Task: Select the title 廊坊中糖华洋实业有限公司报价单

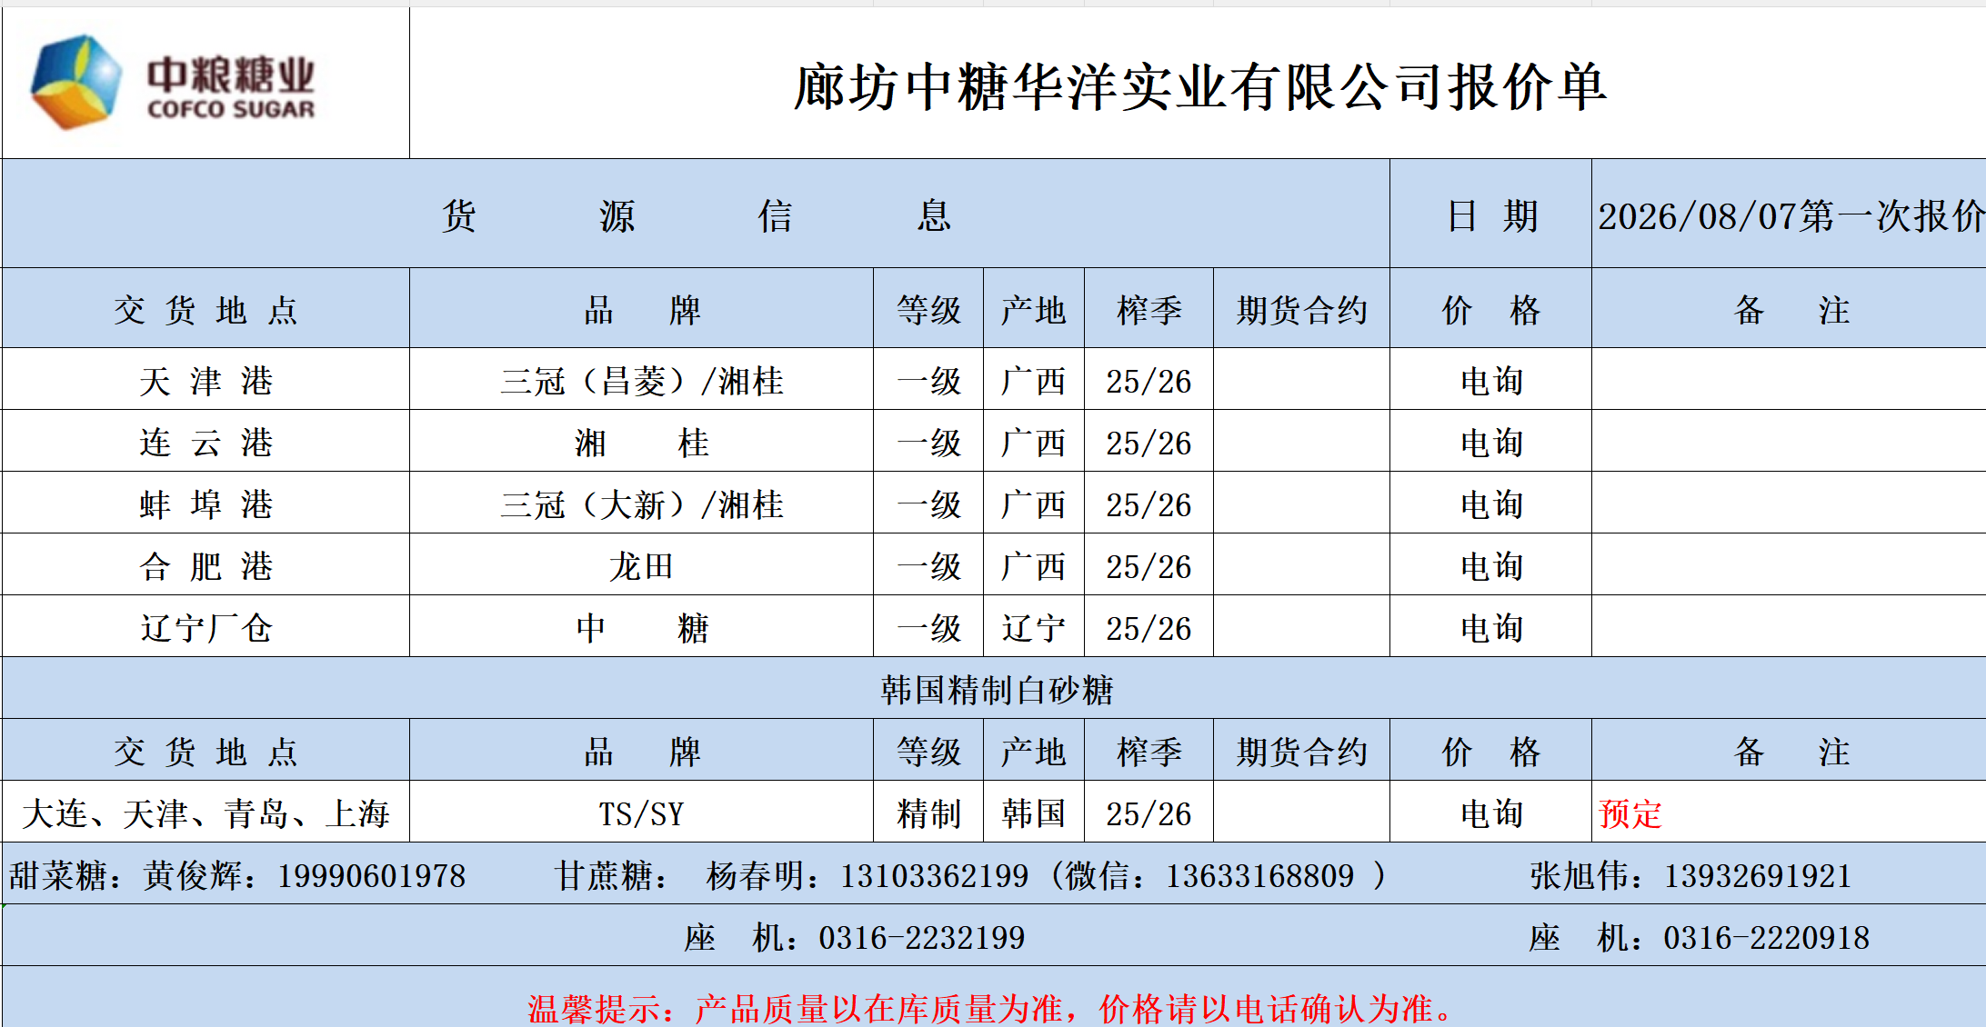Action: 1199,87
